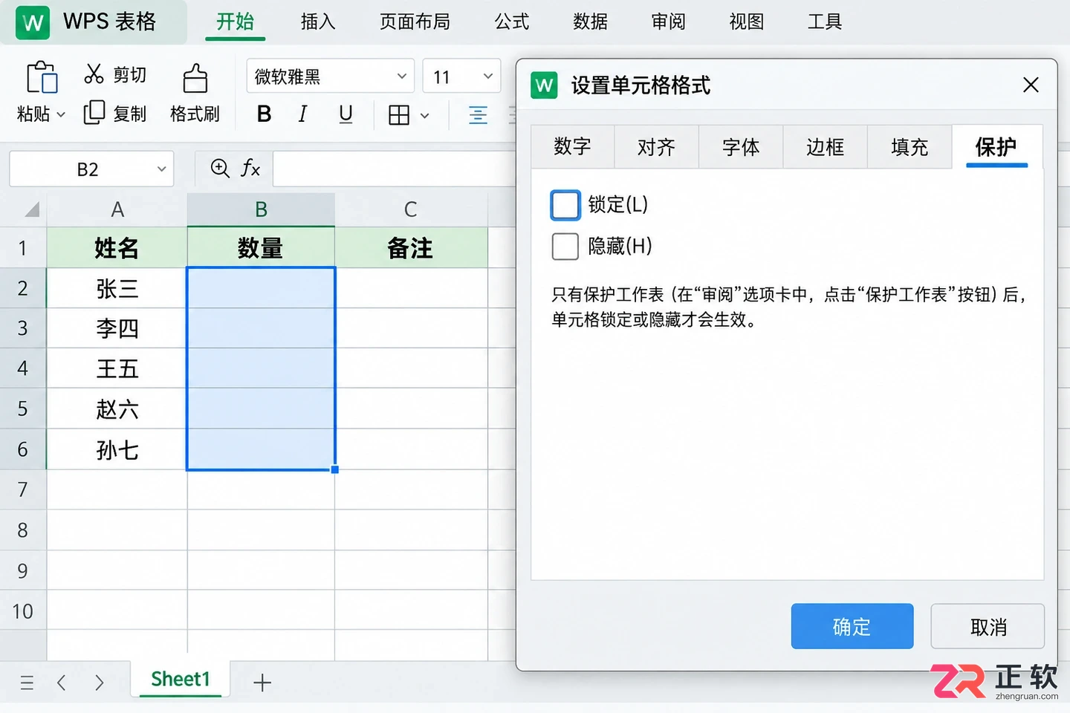Click the WPS 表格 app logo

tap(33, 23)
